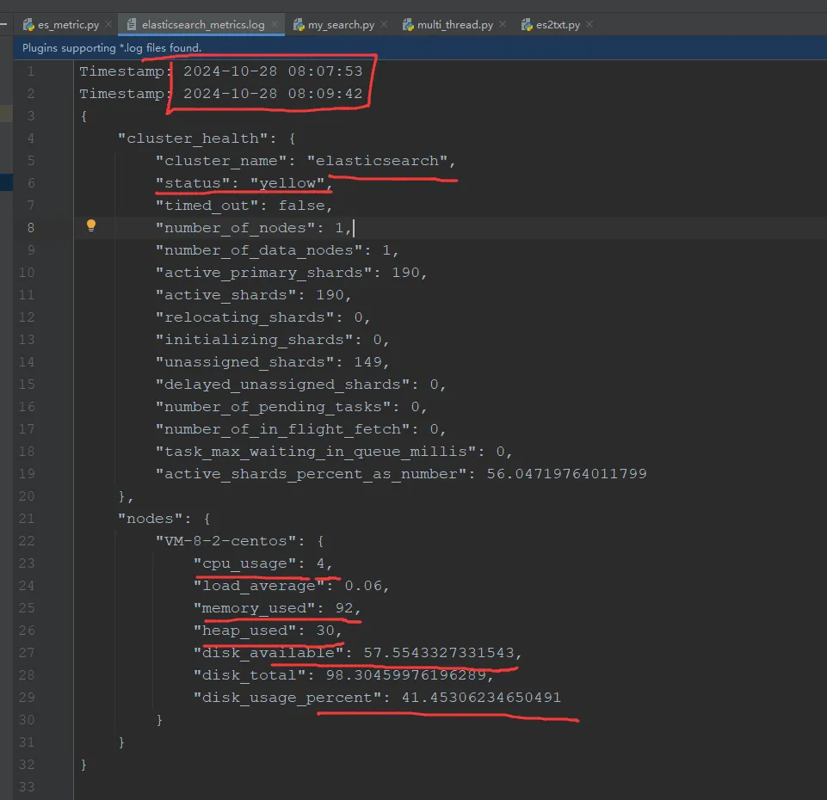Click the "yellow" status value
This screenshot has width=827, height=800.
click(287, 183)
